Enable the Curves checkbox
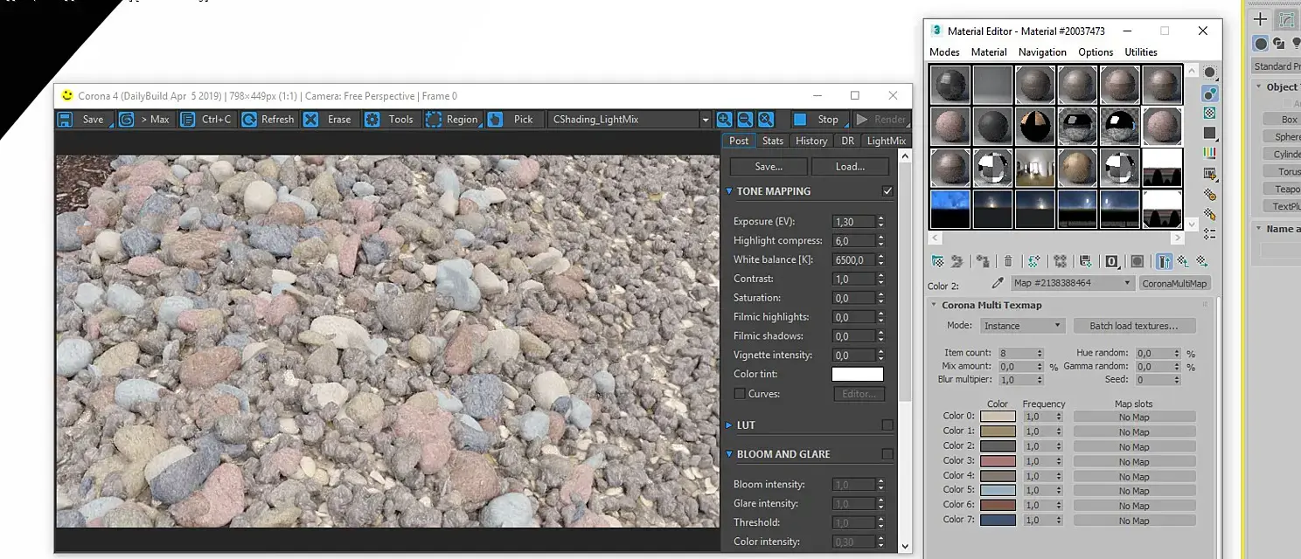The width and height of the screenshot is (1301, 559). (x=740, y=394)
